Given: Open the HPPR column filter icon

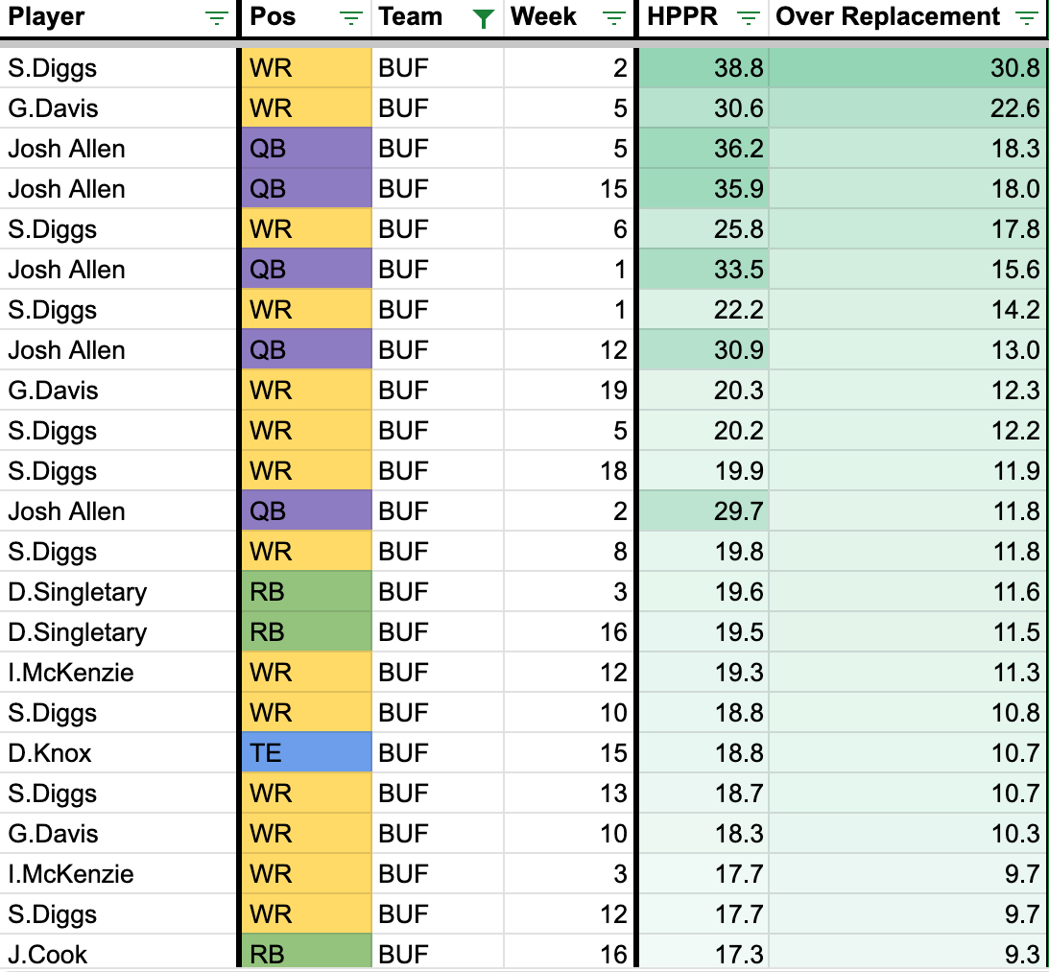Looking at the screenshot, I should coord(749,18).
